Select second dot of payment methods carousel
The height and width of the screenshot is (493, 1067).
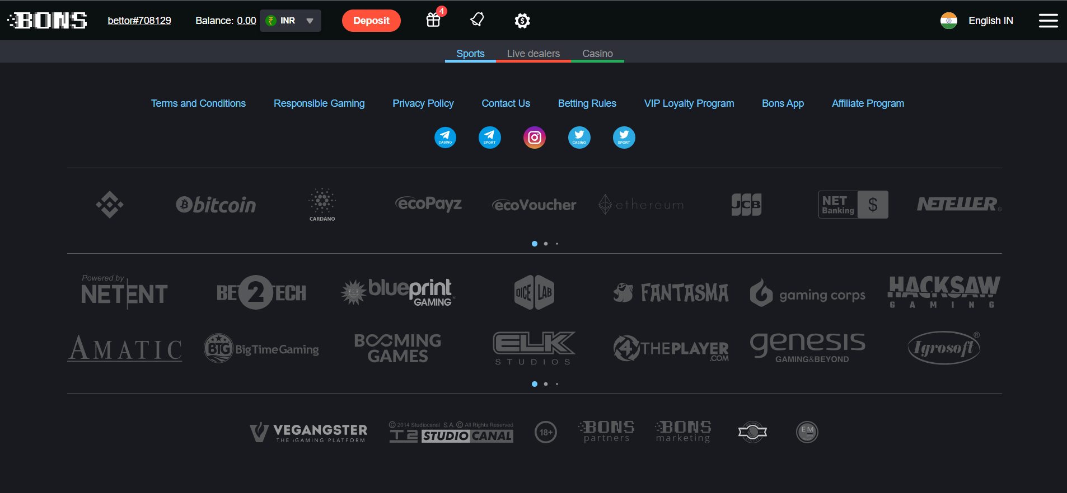546,244
